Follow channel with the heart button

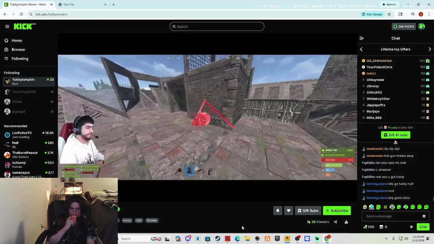[x=289, y=210]
